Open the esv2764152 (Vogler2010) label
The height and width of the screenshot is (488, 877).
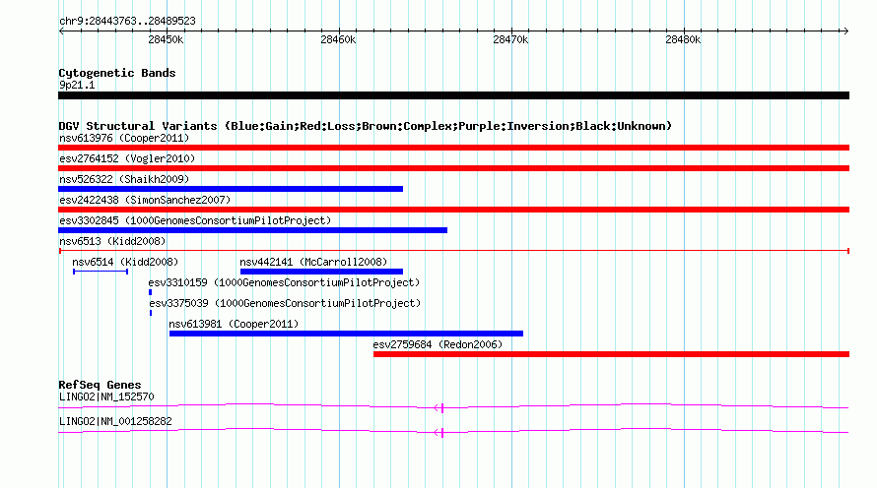coord(127,158)
